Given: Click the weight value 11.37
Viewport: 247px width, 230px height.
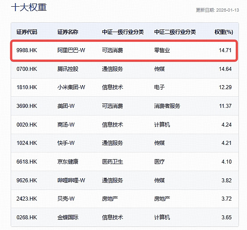Looking at the screenshot, I should click(226, 106).
